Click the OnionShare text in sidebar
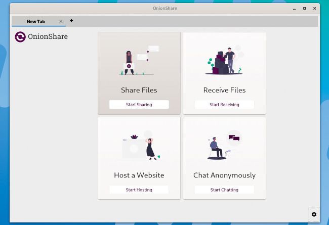 coord(48,36)
